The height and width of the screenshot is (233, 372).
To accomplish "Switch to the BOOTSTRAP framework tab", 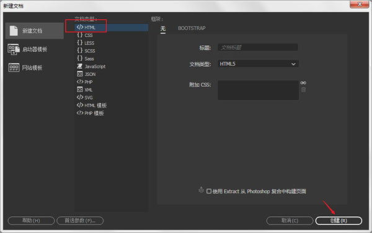I will (192, 28).
